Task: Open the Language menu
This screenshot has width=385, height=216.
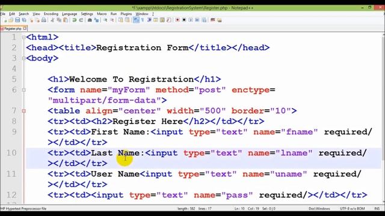Action: coord(70,14)
